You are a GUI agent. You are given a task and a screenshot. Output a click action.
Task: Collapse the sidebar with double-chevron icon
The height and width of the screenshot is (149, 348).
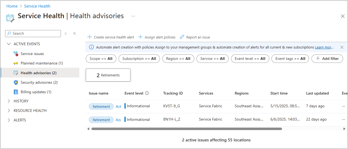74,34
